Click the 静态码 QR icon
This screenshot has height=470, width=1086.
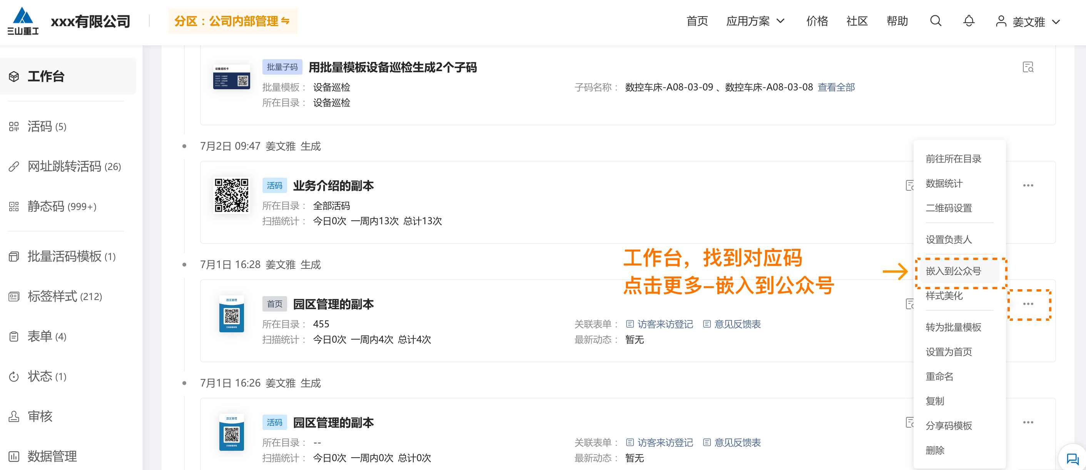(14, 207)
